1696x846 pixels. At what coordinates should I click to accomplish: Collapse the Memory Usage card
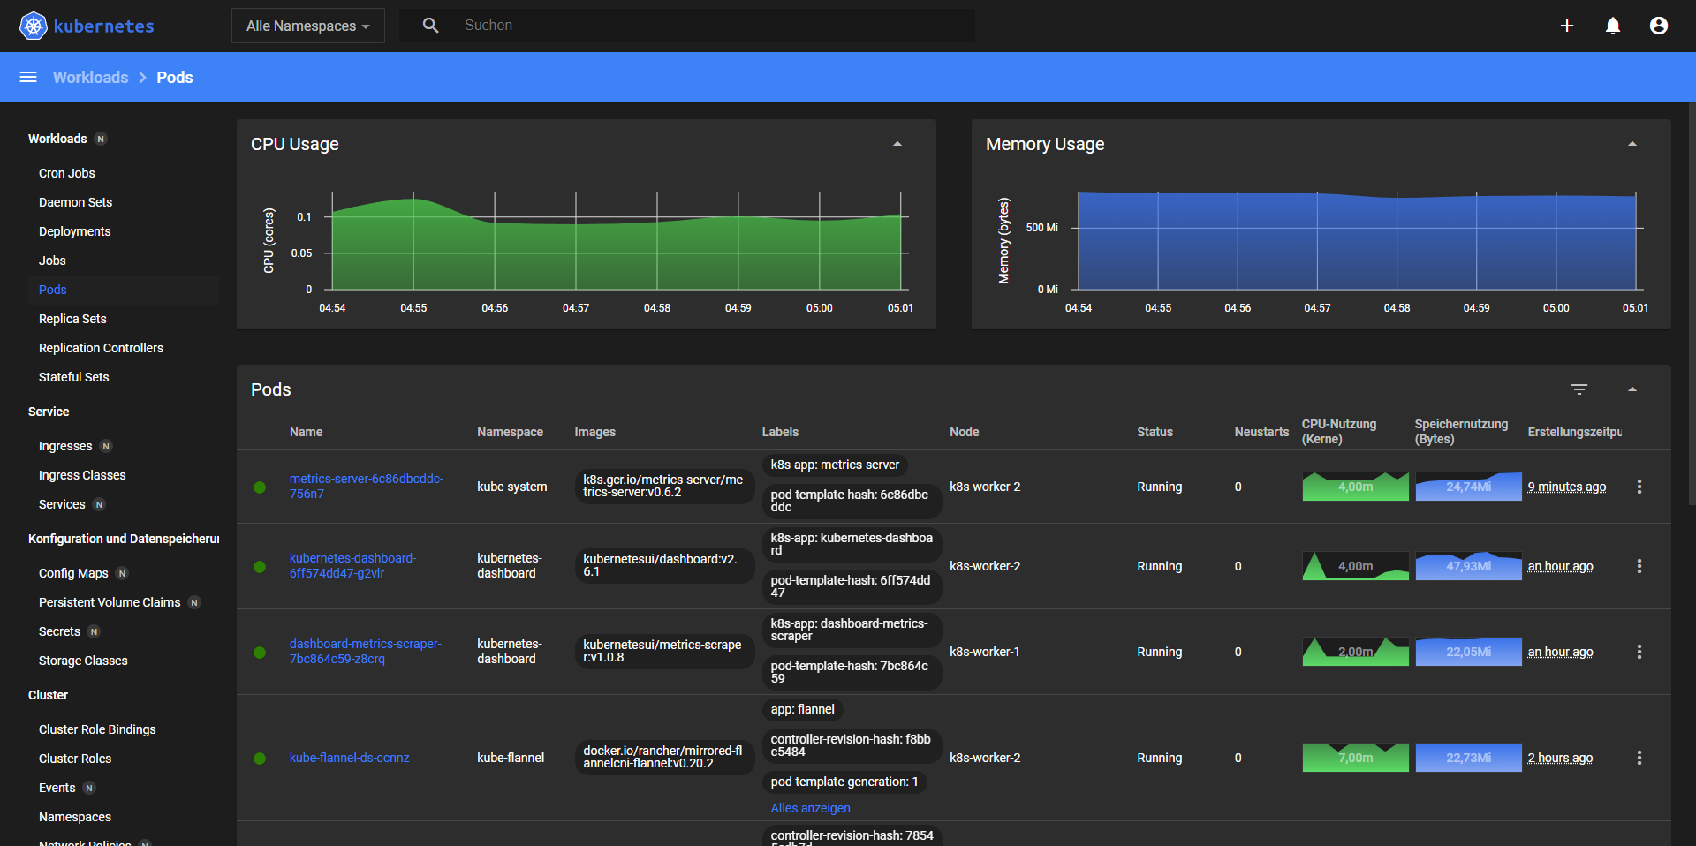1632,144
